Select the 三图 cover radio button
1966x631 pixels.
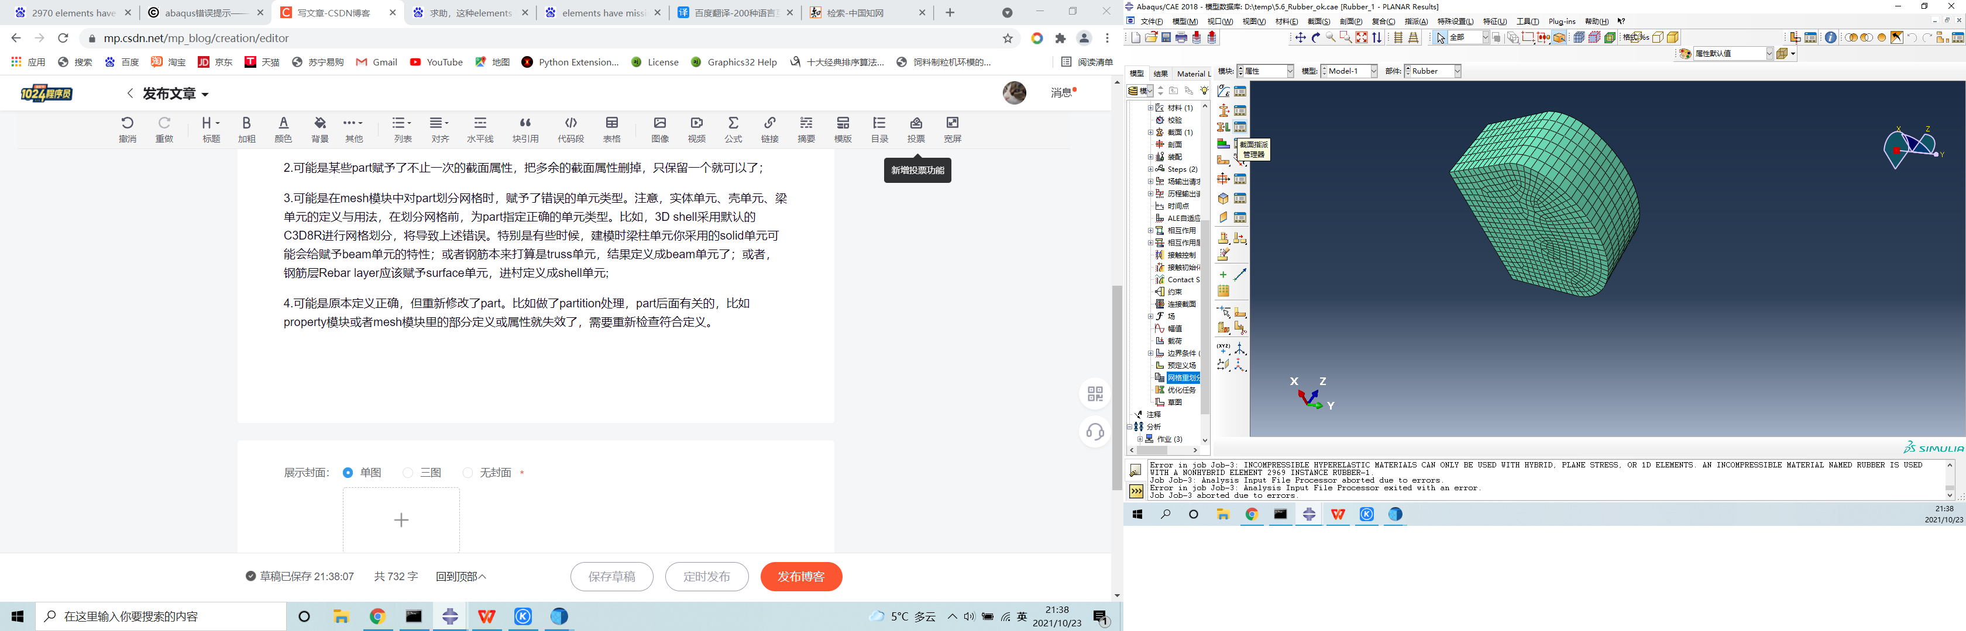pyautogui.click(x=408, y=473)
